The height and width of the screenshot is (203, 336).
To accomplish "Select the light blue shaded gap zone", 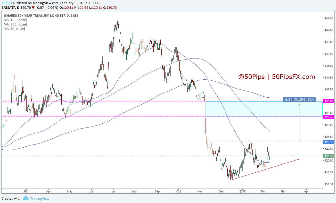I will click(264, 109).
